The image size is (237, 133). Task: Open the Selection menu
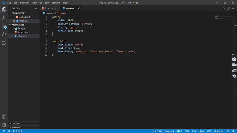(x=25, y=3)
